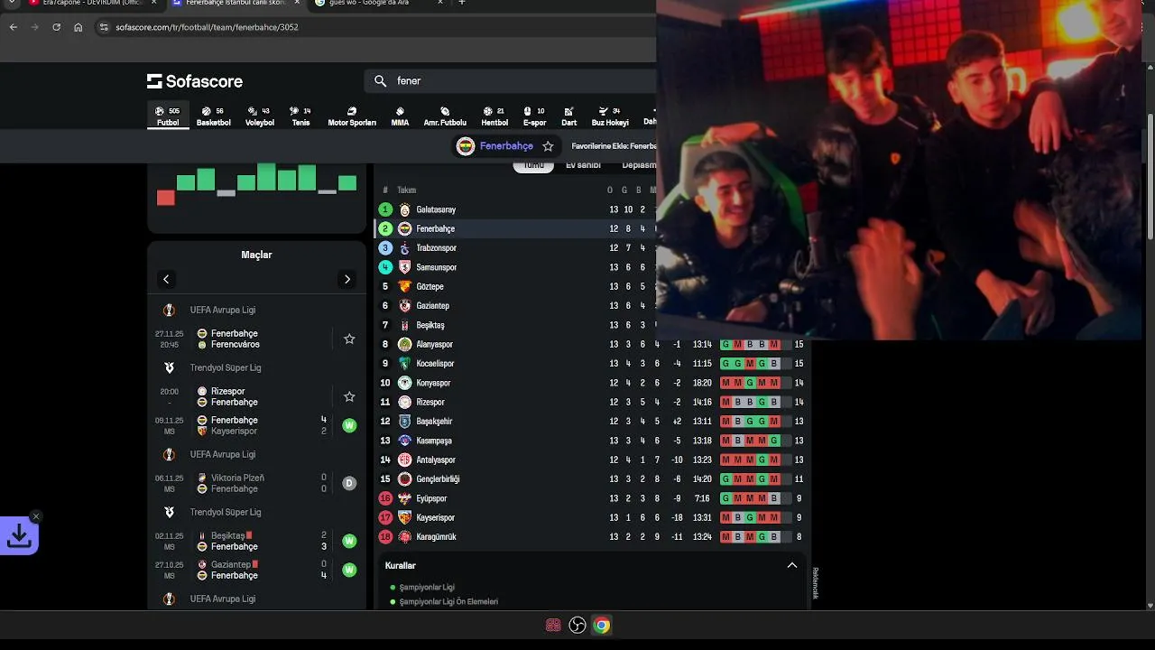Open the Amr. Futbolu tab
Screen dimensions: 1155x650
(445, 116)
